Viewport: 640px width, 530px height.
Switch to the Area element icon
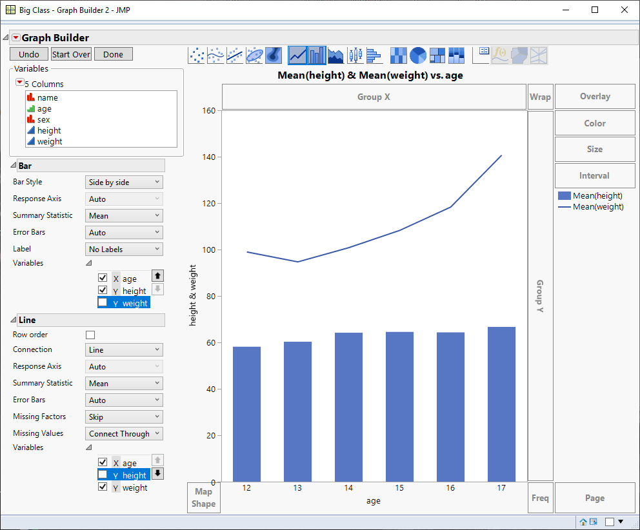(x=335, y=55)
